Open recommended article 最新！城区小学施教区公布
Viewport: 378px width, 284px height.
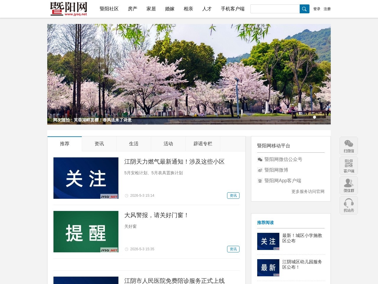point(302,238)
